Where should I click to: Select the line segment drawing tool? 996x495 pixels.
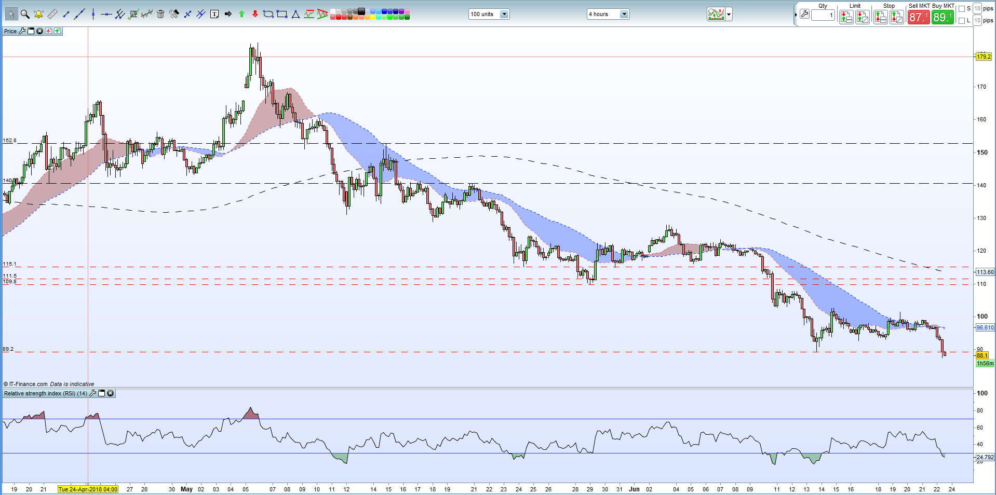point(66,14)
